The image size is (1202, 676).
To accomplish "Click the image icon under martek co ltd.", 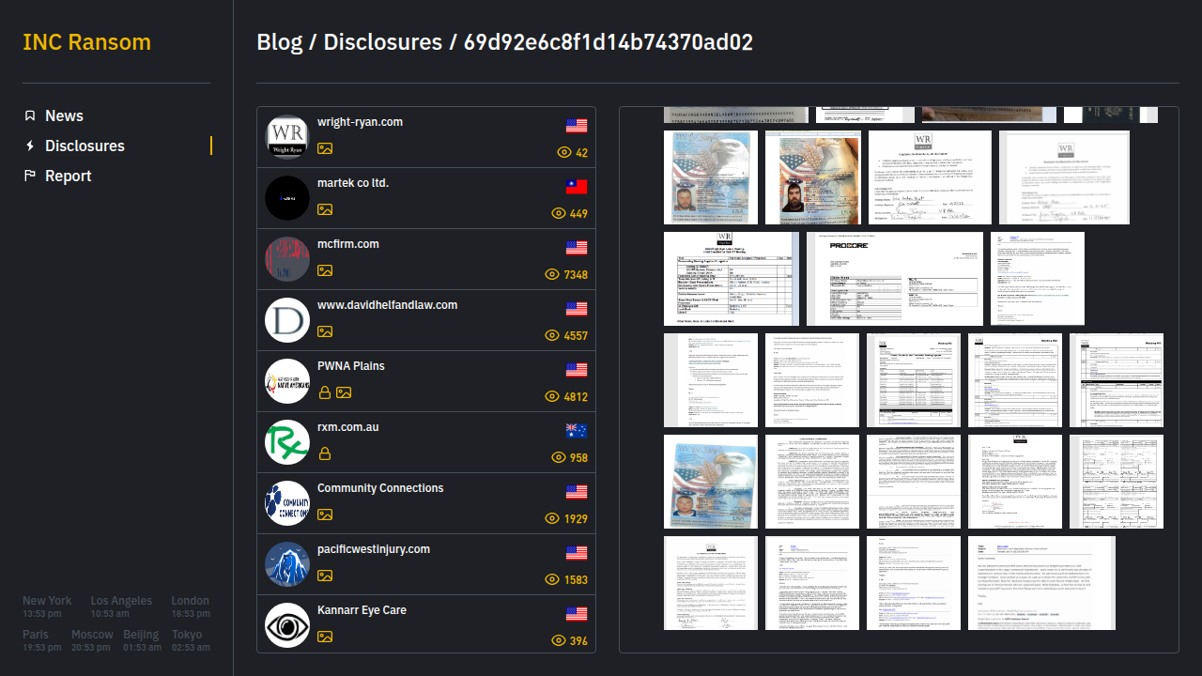I will pos(325,209).
